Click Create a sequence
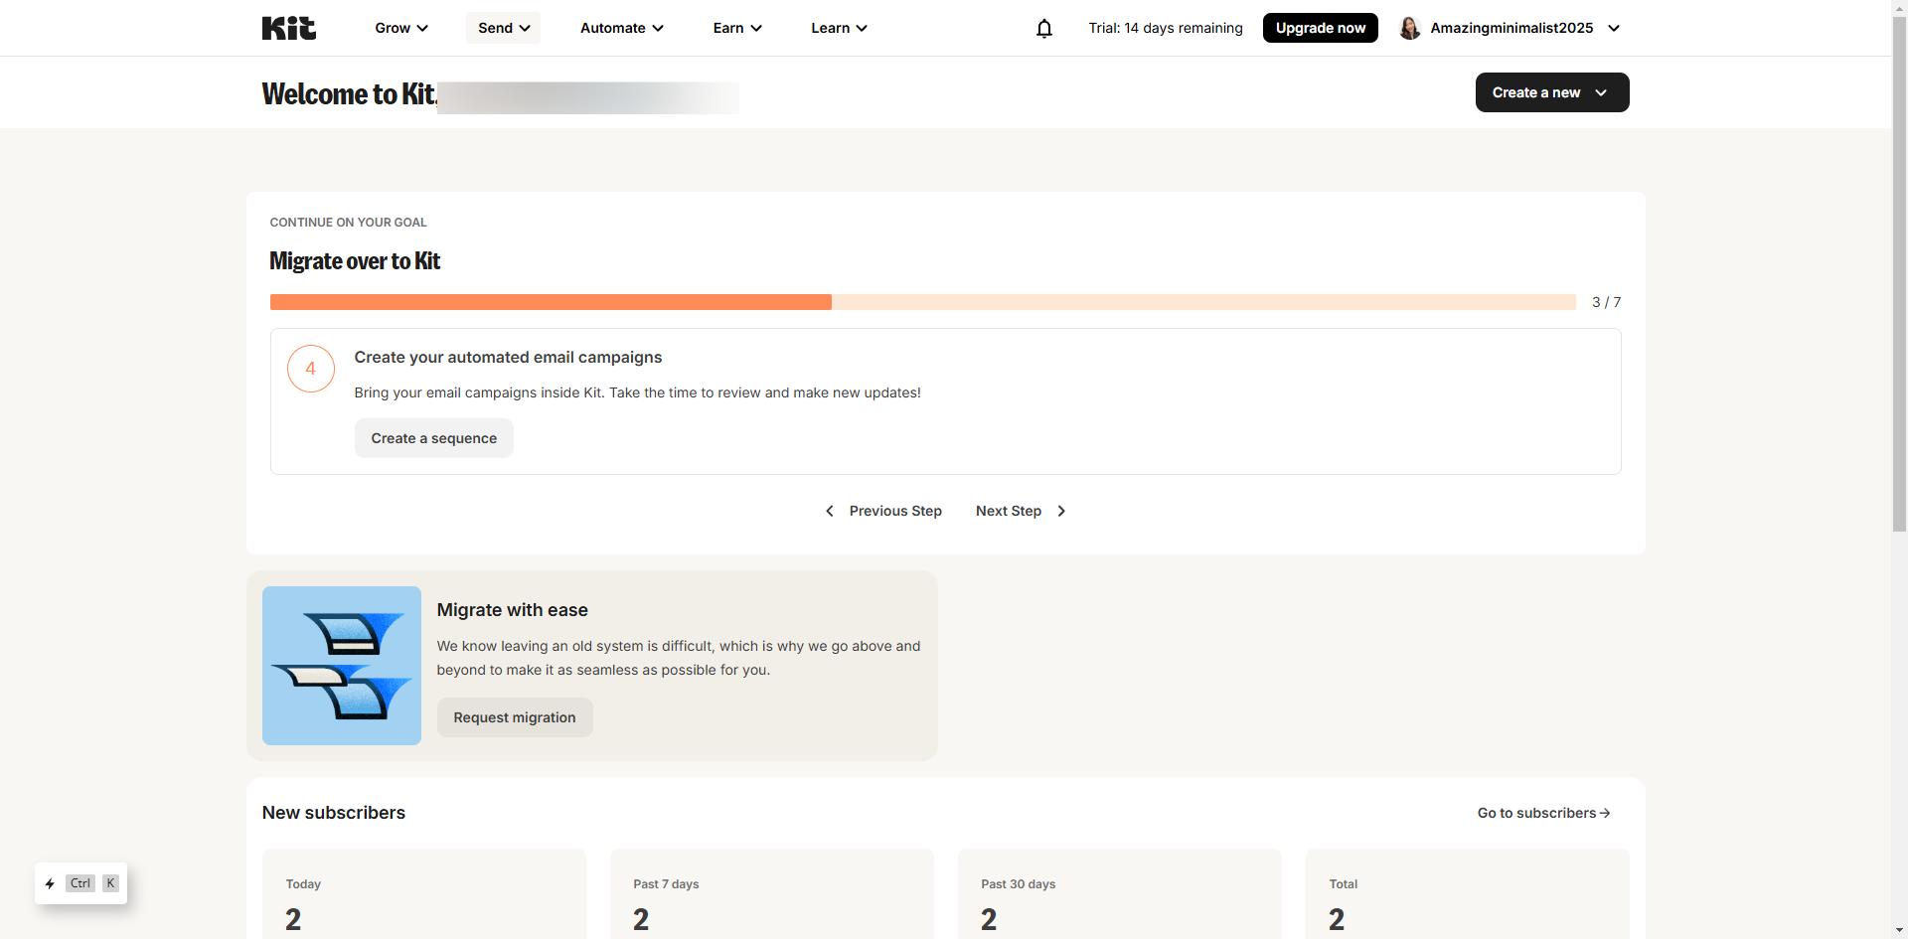 click(x=434, y=438)
